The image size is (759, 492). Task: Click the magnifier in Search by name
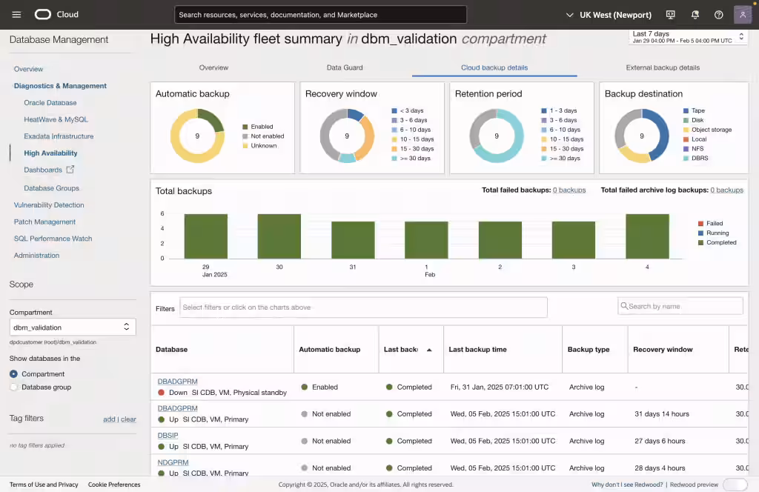tap(625, 305)
